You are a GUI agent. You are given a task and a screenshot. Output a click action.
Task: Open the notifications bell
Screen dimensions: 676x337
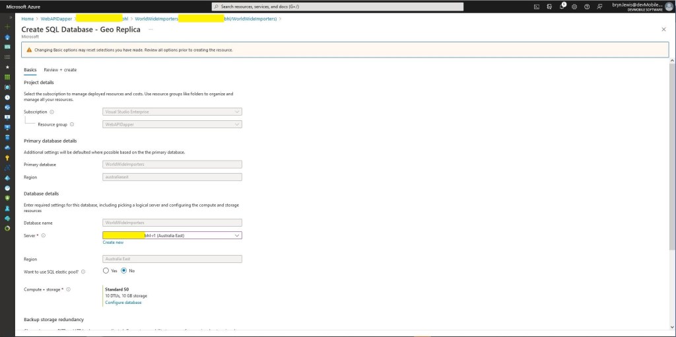(562, 7)
